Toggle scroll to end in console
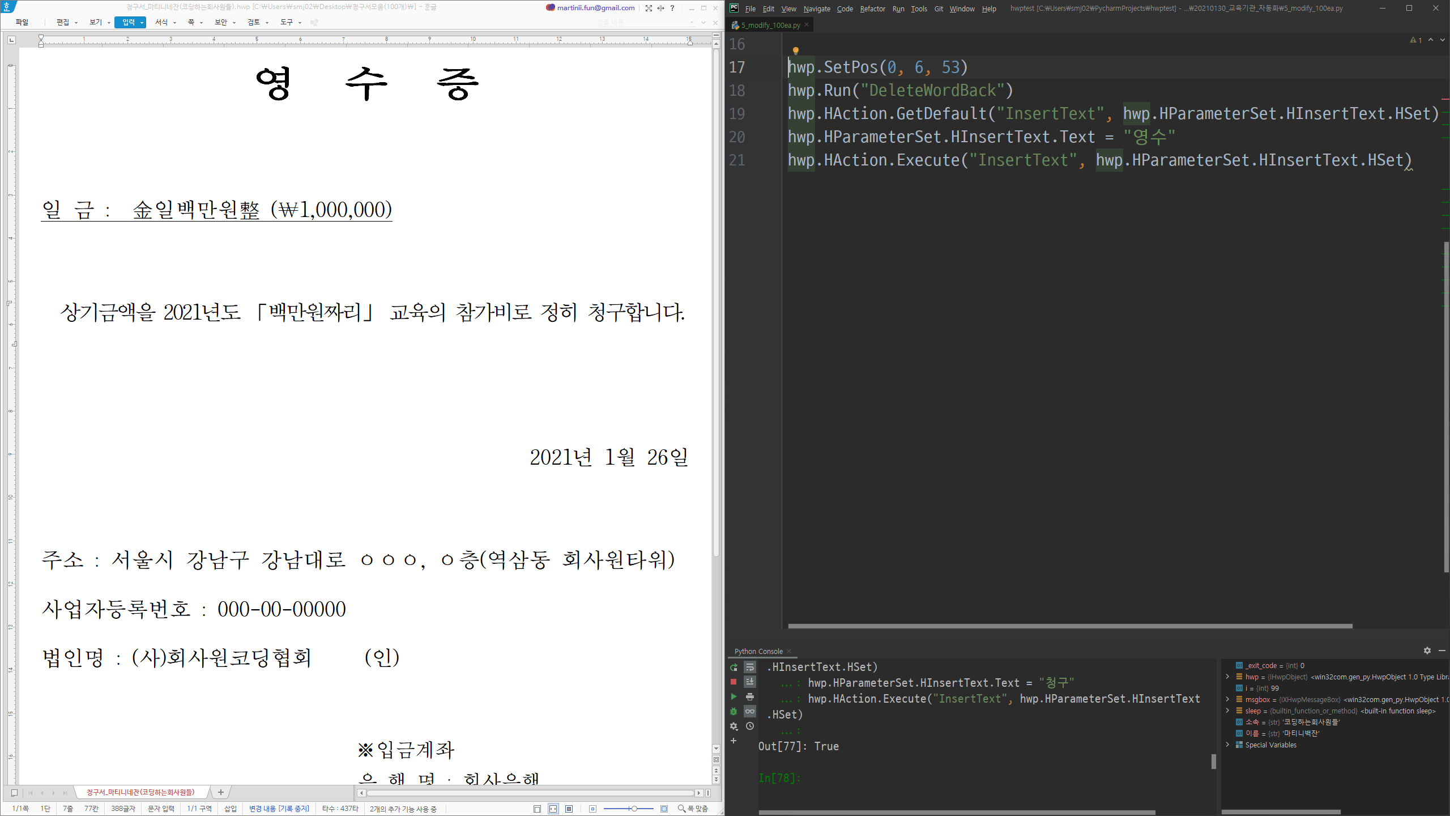 pyautogui.click(x=750, y=682)
